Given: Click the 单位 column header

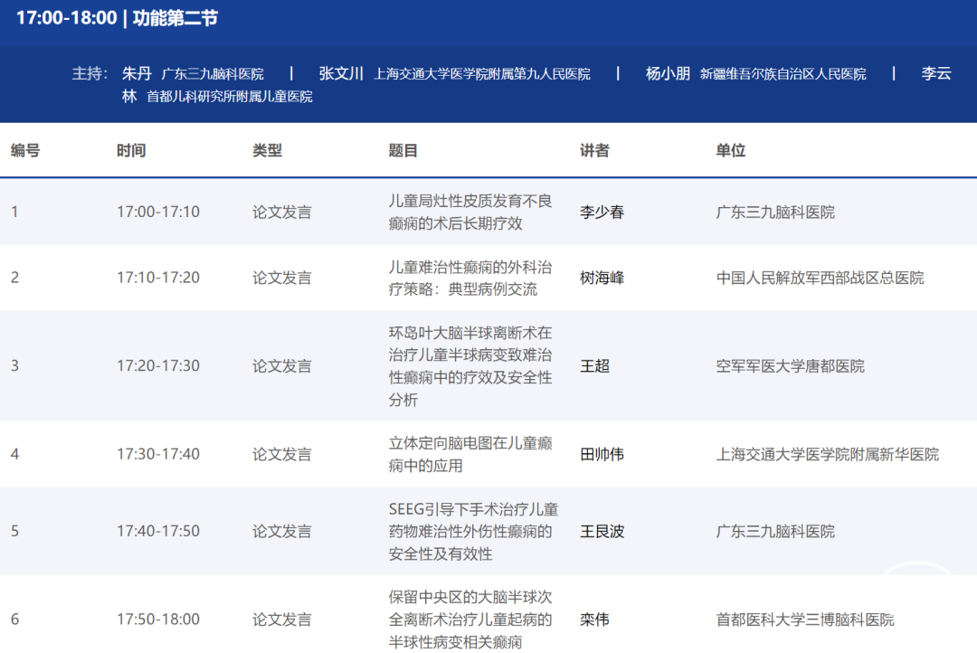Looking at the screenshot, I should point(730,150).
